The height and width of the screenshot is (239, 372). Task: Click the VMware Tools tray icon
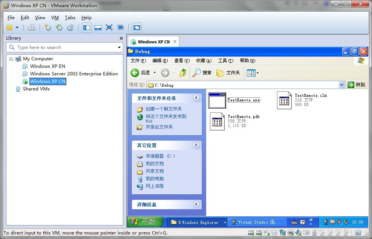tap(332, 222)
